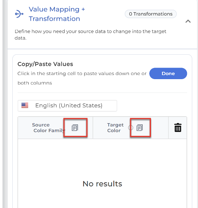Click the No results text in the table
This screenshot has width=198, height=208.
coord(102,184)
